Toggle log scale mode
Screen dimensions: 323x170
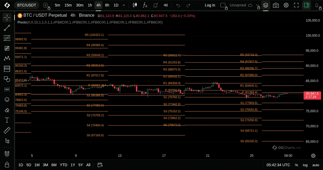[x=305, y=165]
